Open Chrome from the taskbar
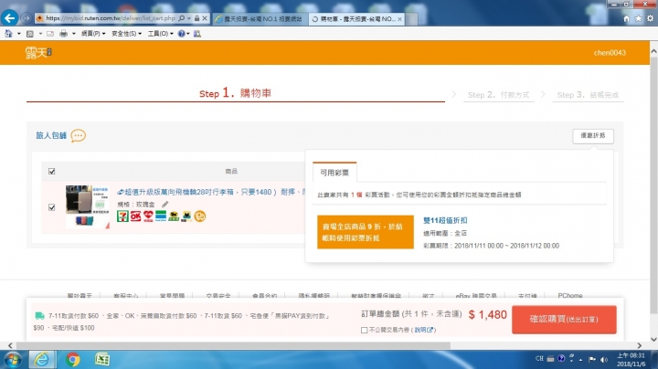 (x=72, y=359)
